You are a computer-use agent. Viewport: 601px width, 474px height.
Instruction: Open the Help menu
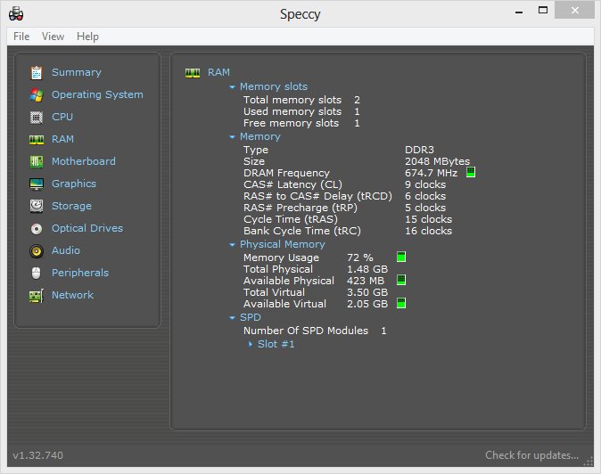click(x=87, y=37)
